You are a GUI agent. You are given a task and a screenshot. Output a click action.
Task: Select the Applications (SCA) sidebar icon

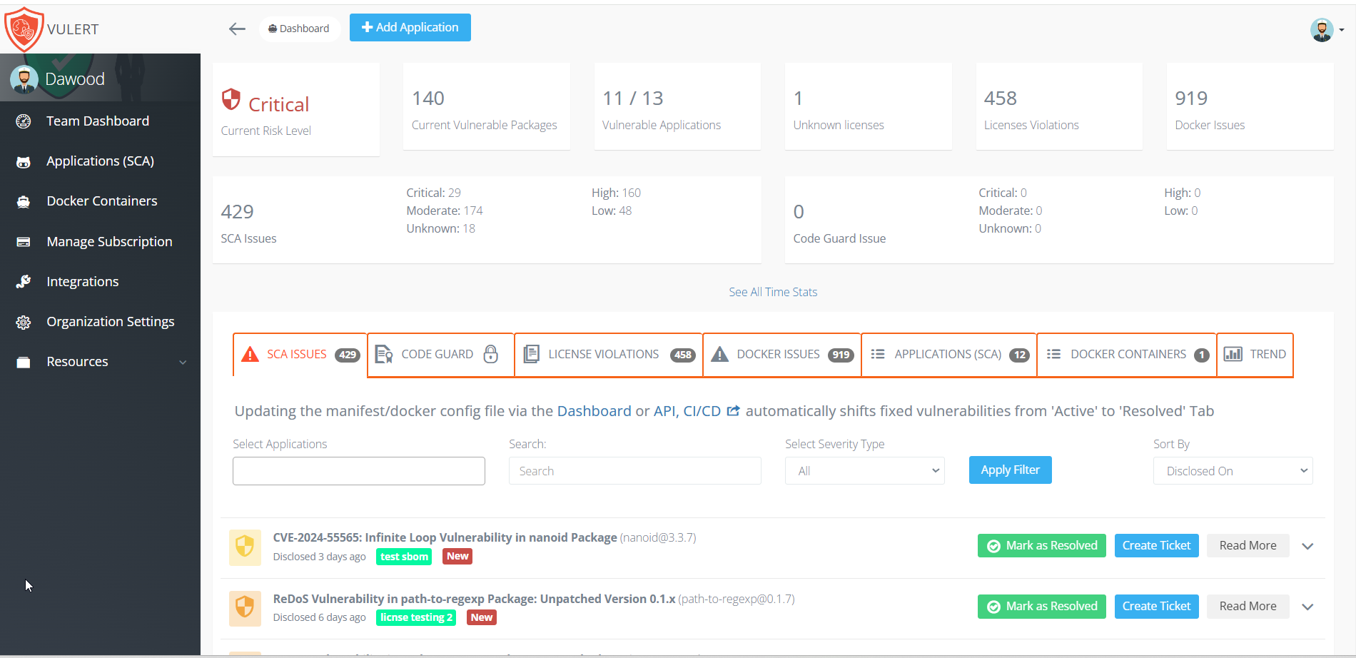click(24, 161)
